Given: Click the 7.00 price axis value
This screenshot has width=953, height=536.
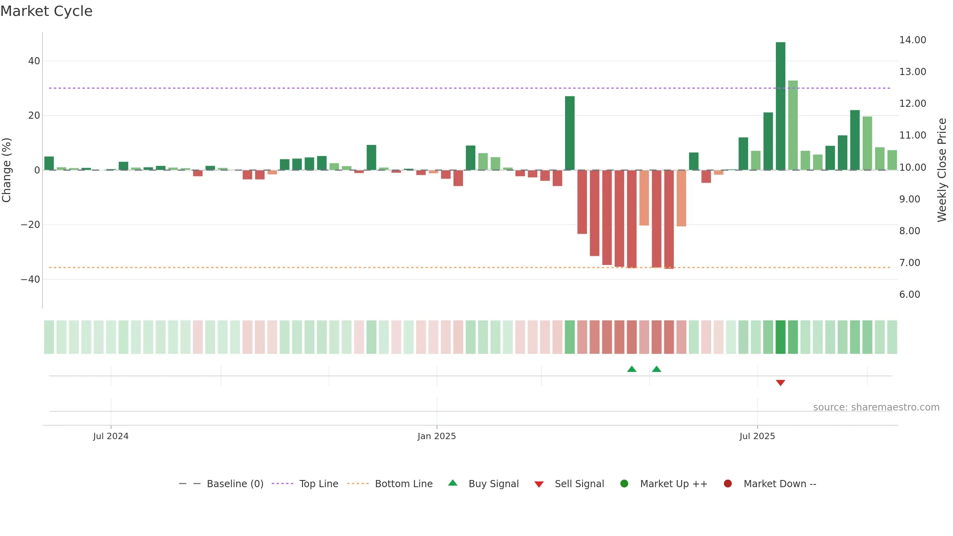Looking at the screenshot, I should (910, 262).
